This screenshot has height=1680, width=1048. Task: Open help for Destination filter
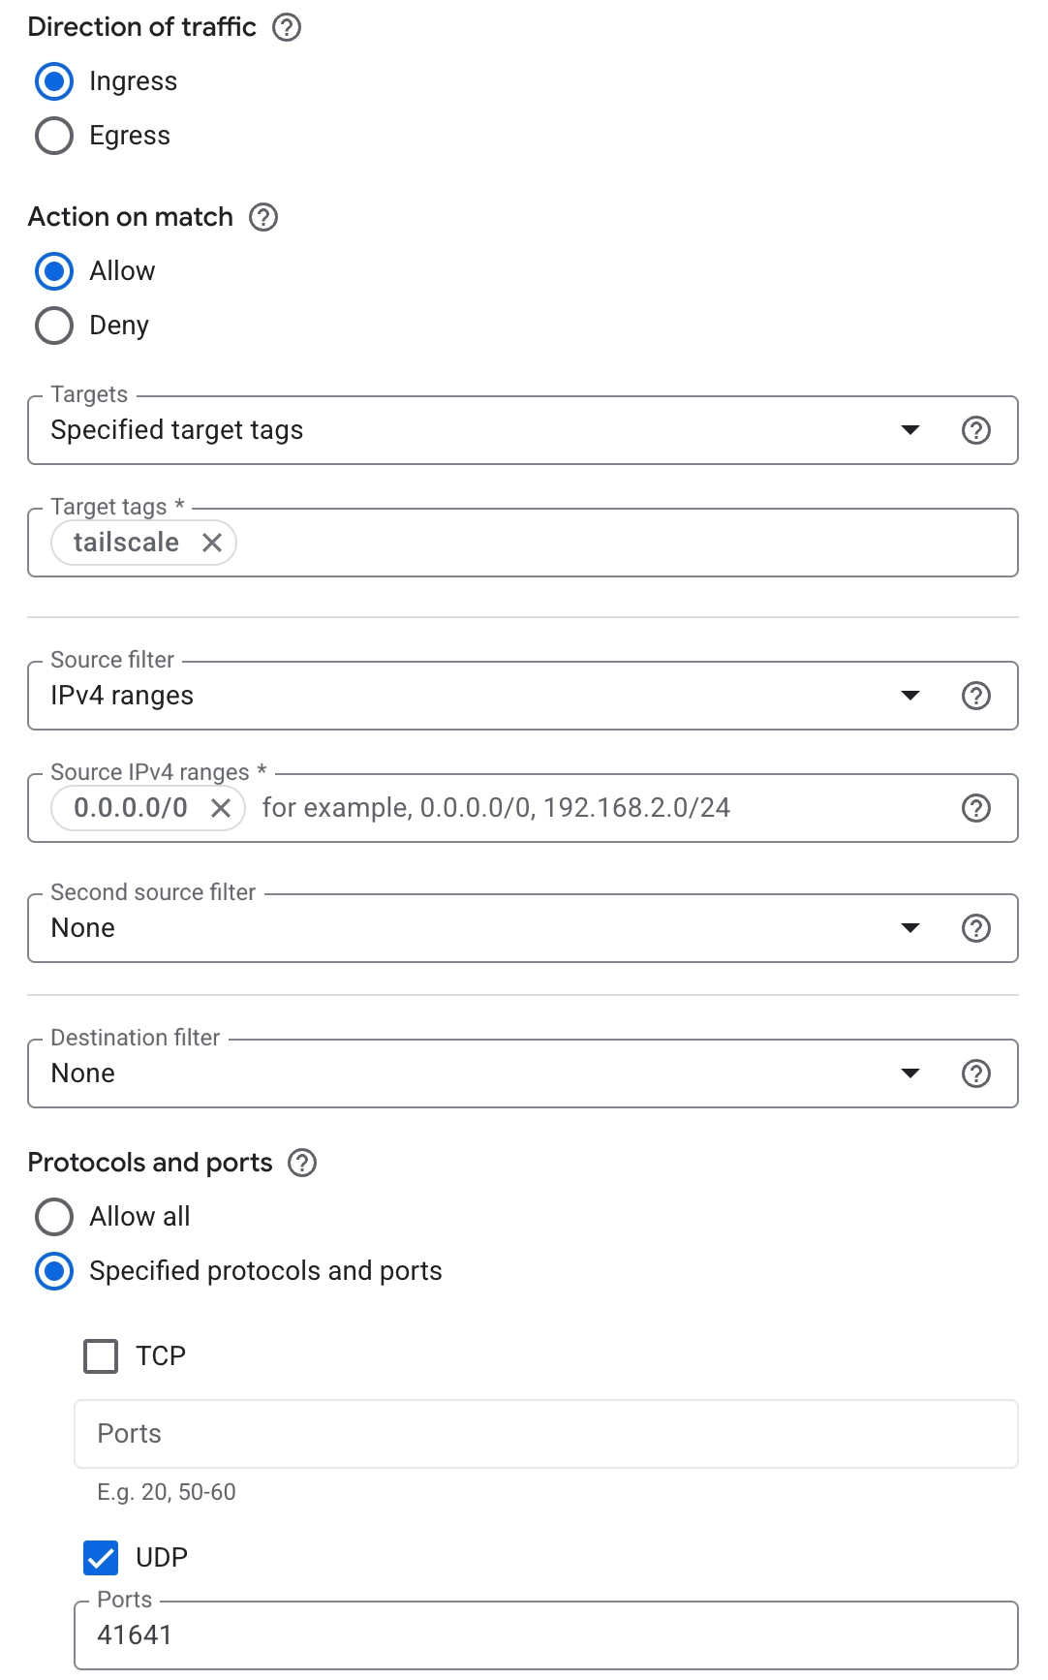[975, 1073]
